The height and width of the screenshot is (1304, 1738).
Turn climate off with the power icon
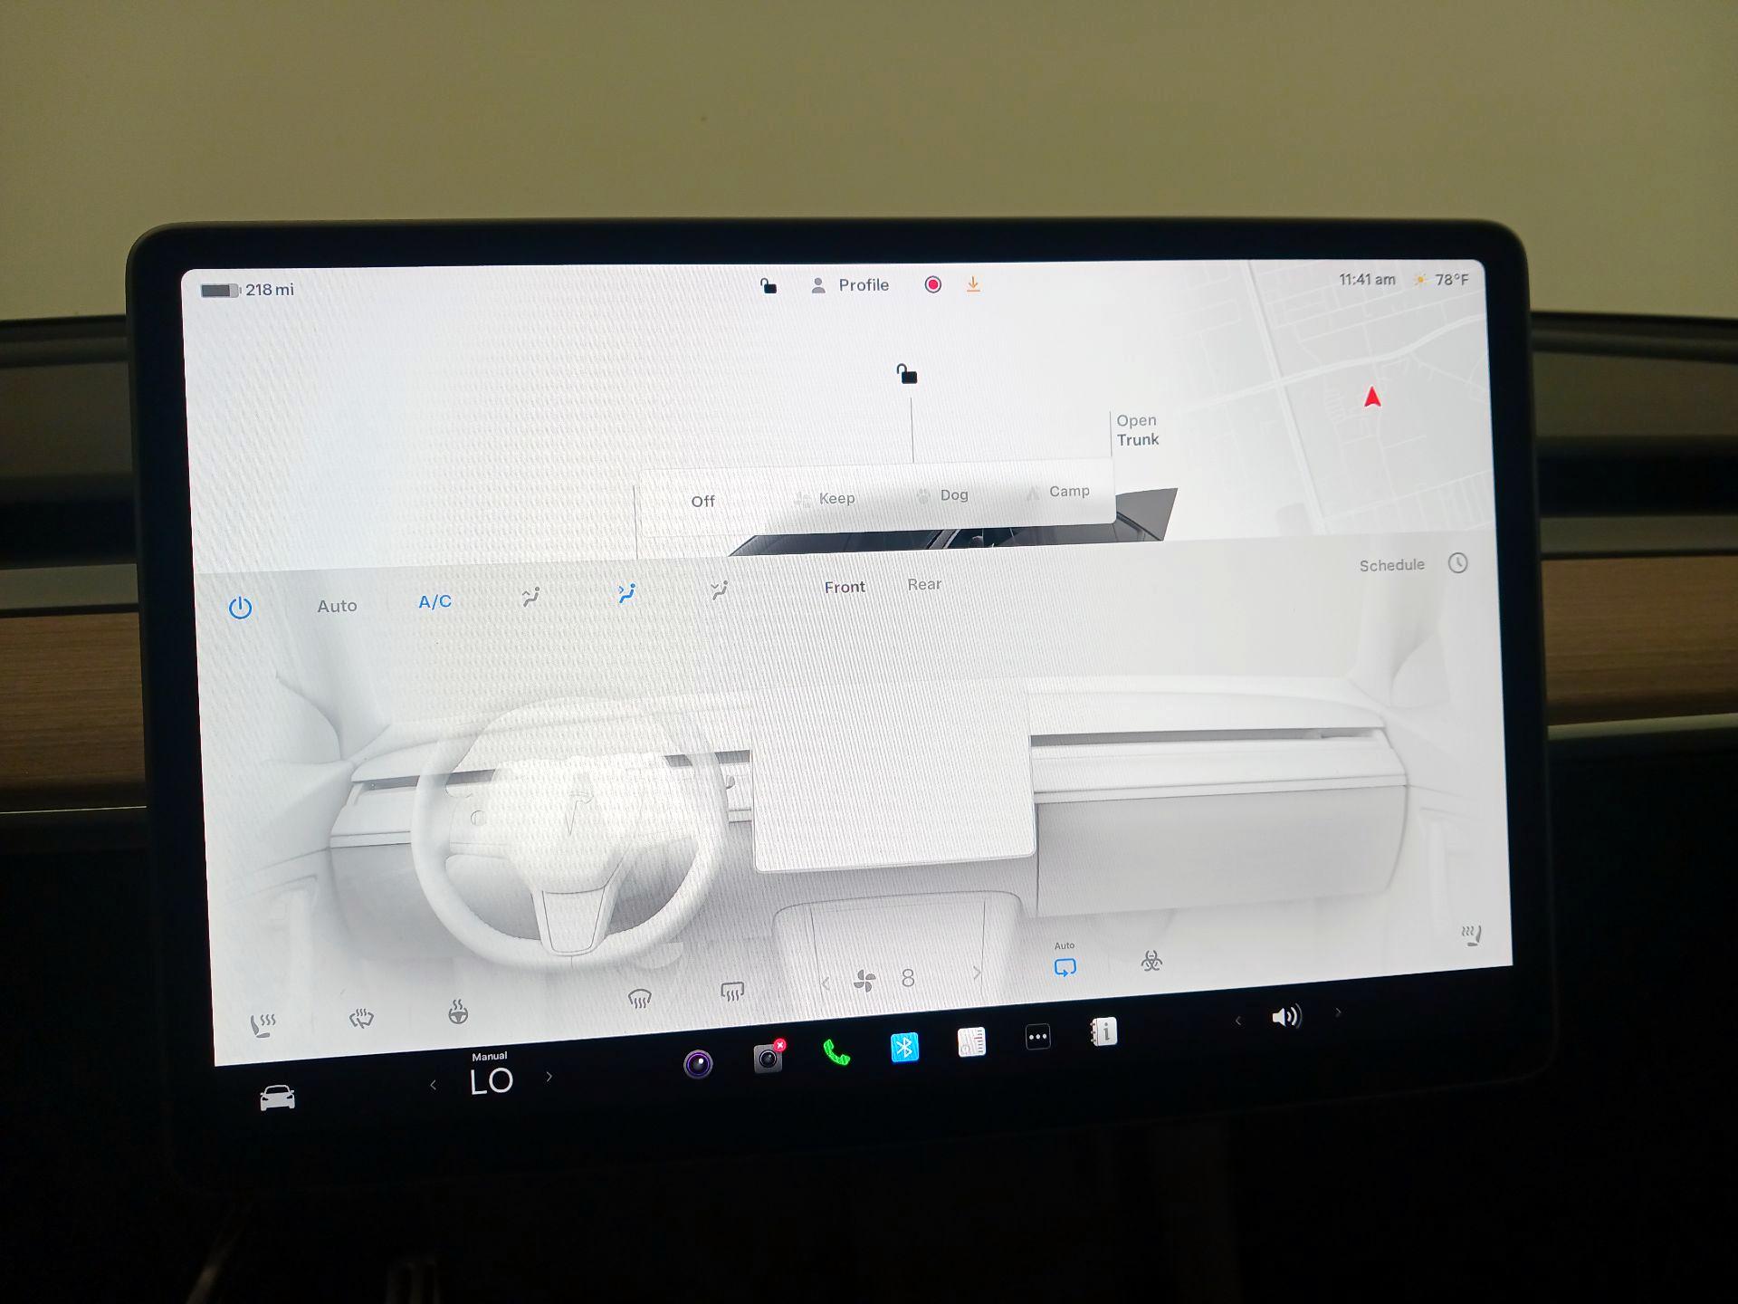240,608
